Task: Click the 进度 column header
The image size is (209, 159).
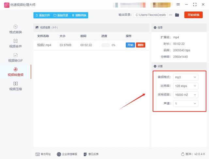Action: pyautogui.click(x=104, y=36)
